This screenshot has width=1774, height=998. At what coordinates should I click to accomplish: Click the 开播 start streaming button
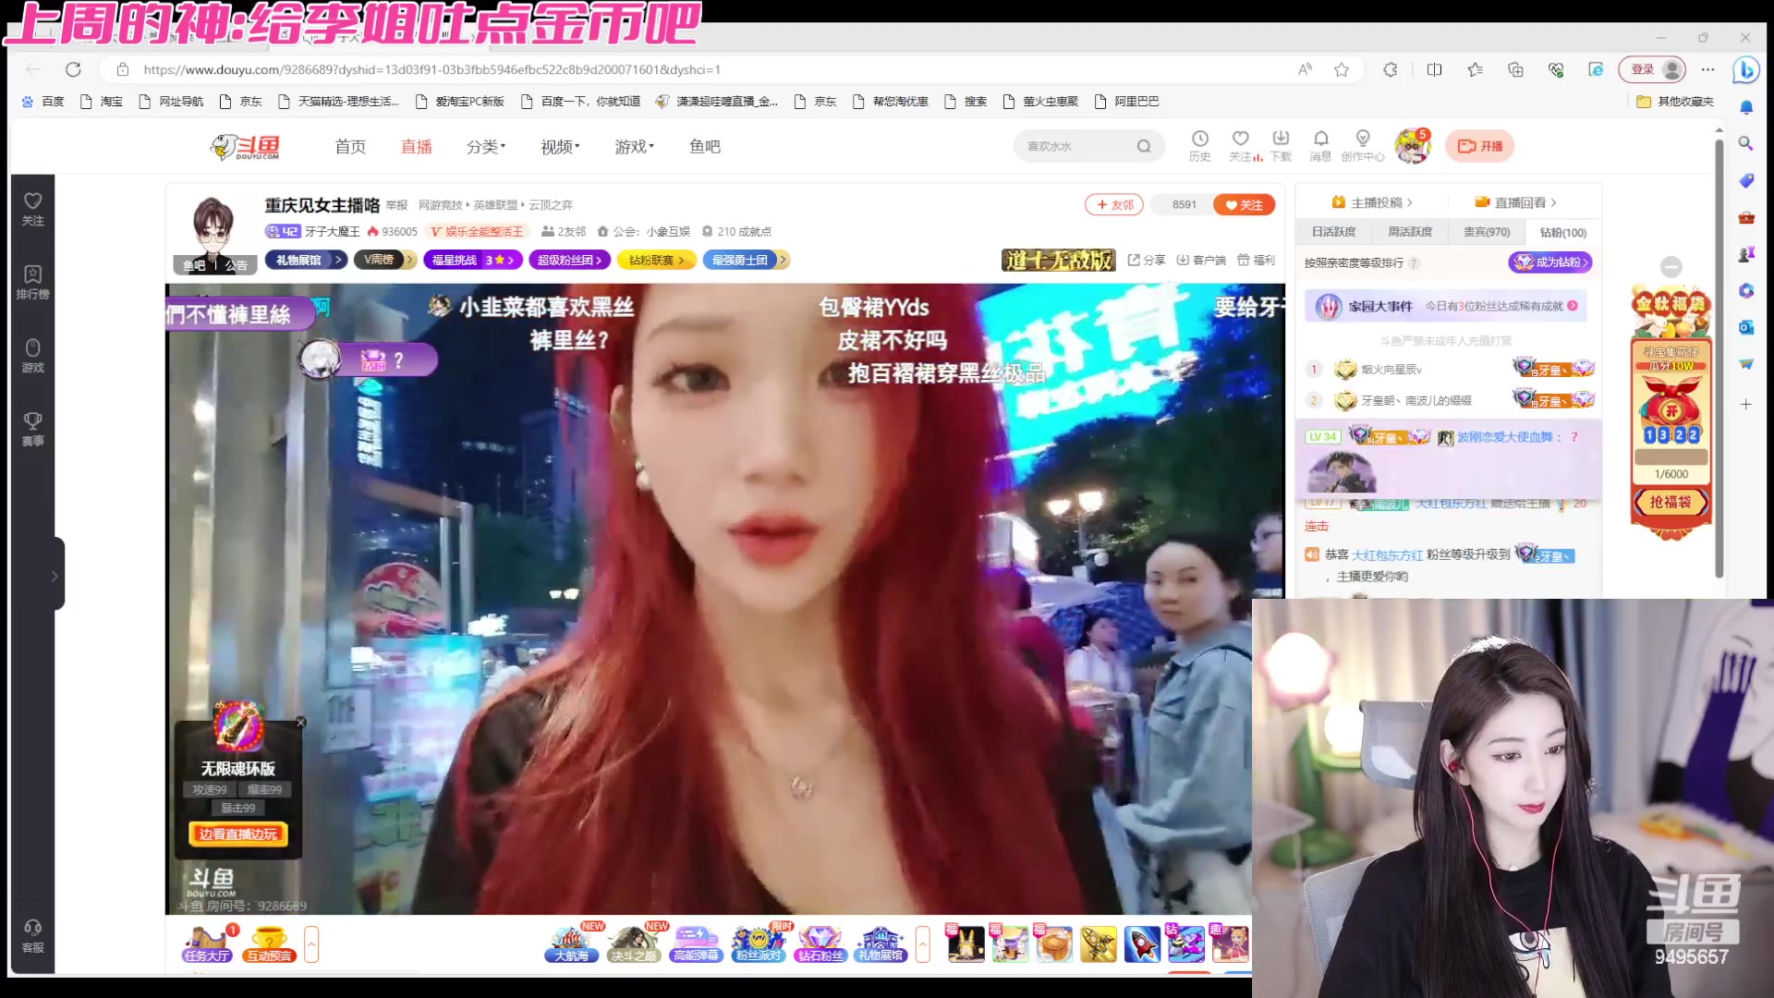pos(1480,146)
